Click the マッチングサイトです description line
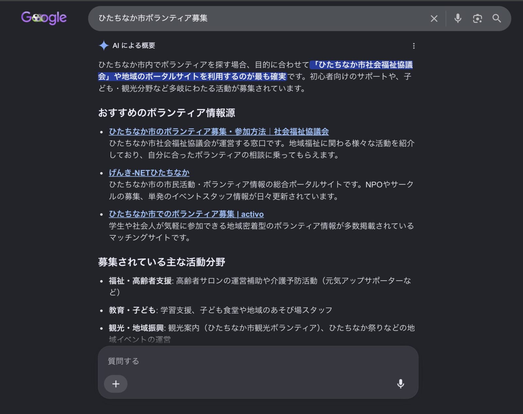This screenshot has height=414, width=523. (150, 238)
